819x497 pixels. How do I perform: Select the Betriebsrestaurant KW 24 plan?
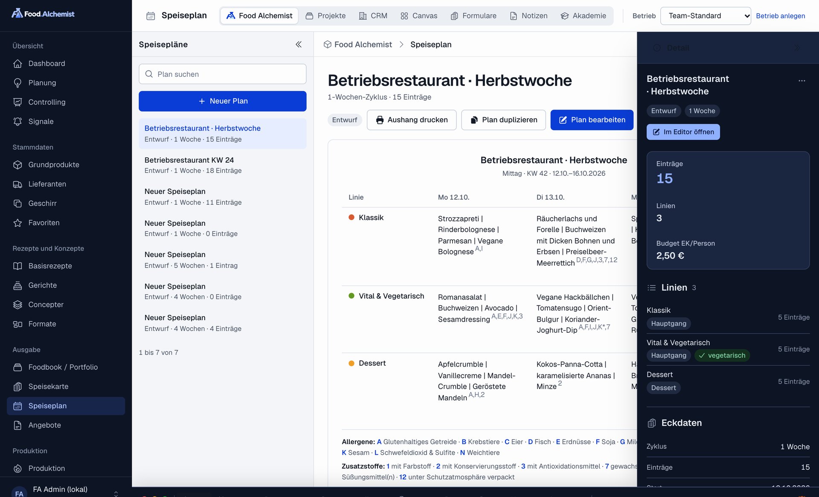point(222,165)
